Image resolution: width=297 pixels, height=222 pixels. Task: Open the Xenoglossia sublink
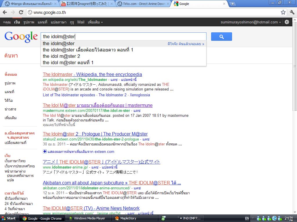point(140,95)
